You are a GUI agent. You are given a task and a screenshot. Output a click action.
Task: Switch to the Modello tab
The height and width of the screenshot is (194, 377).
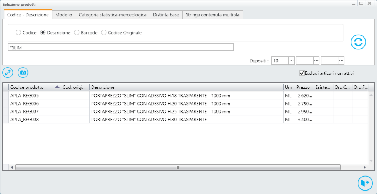(x=64, y=14)
